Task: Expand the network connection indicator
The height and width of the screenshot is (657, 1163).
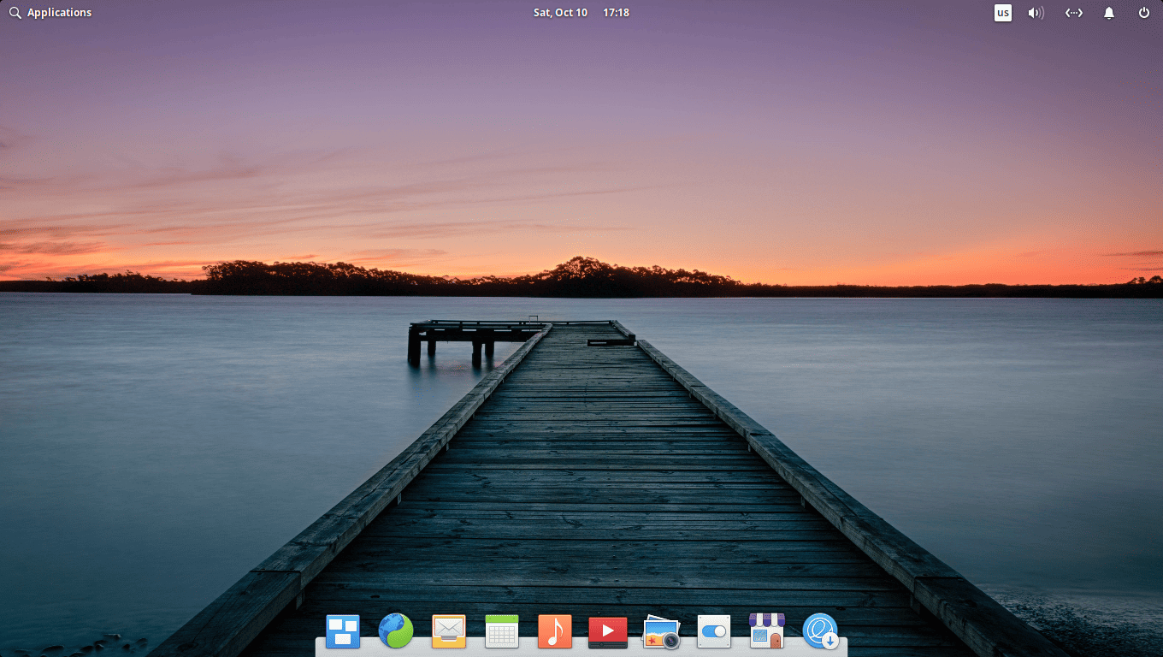Action: [1073, 13]
